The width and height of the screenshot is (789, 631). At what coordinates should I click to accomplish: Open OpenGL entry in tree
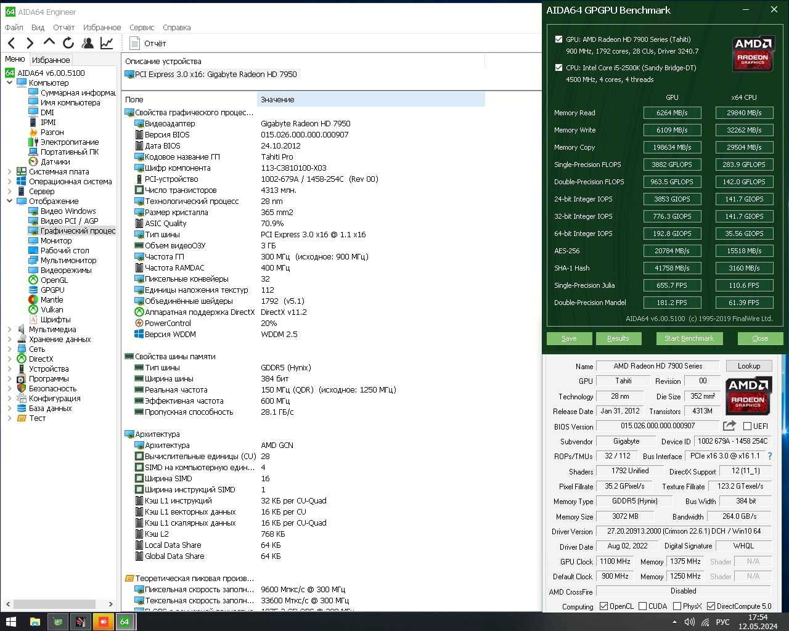point(54,280)
